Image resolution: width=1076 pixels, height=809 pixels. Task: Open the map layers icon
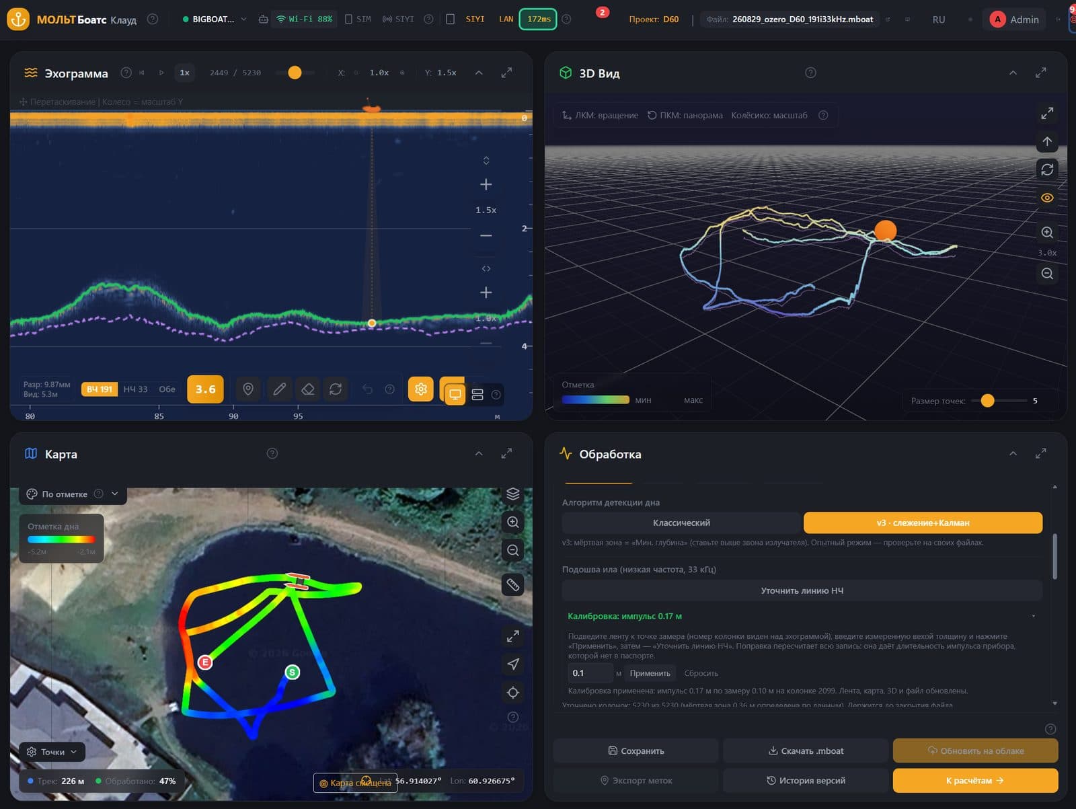point(513,494)
